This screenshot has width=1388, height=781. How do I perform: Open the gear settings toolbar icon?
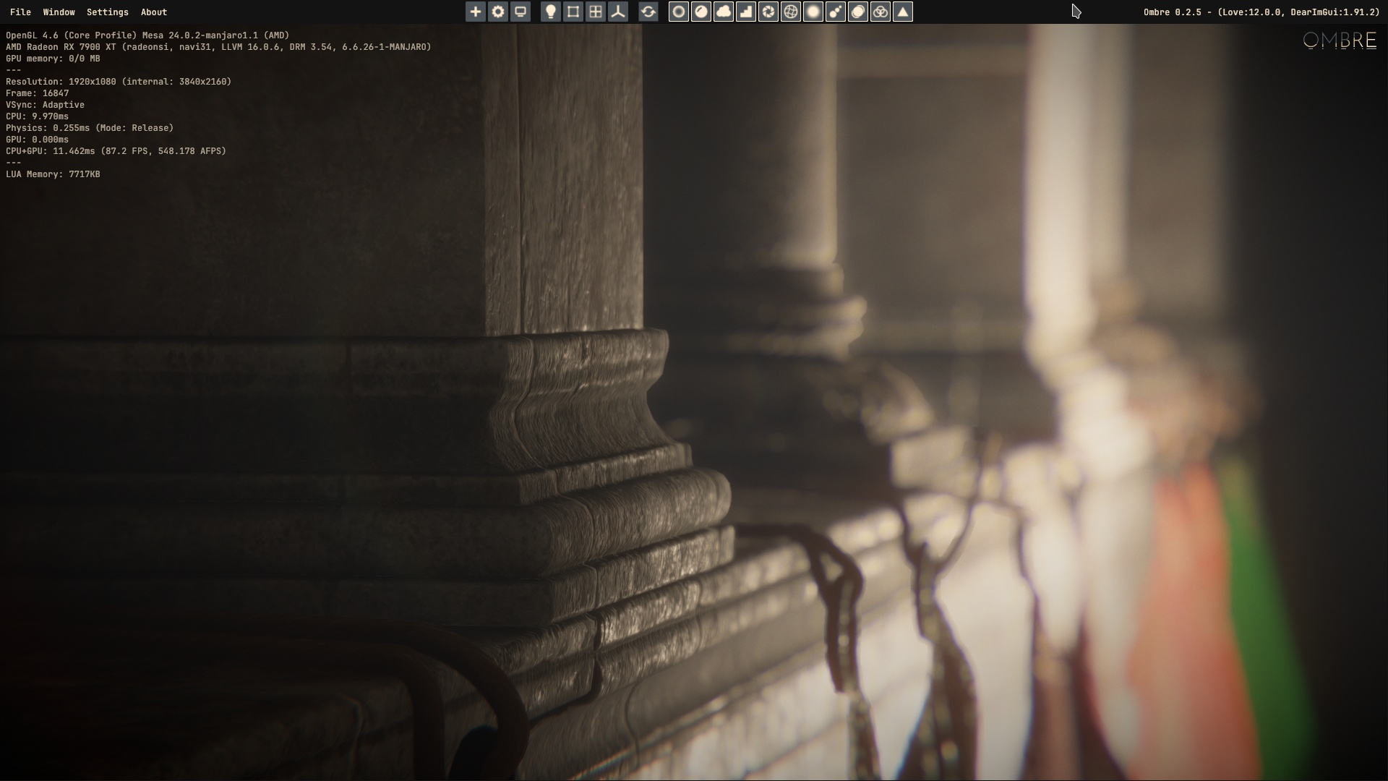pos(498,12)
